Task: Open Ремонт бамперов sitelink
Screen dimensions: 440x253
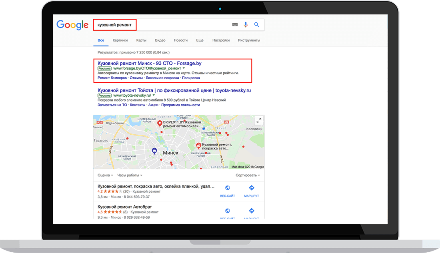Action: pyautogui.click(x=112, y=78)
